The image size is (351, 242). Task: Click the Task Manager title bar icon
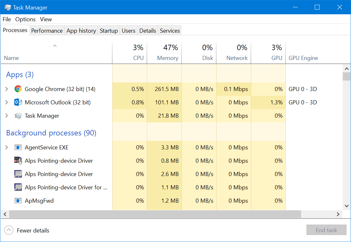coord(8,7)
